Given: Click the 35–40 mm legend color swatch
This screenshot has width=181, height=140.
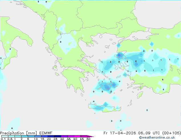Looking at the screenshot, I should click(71, 136).
